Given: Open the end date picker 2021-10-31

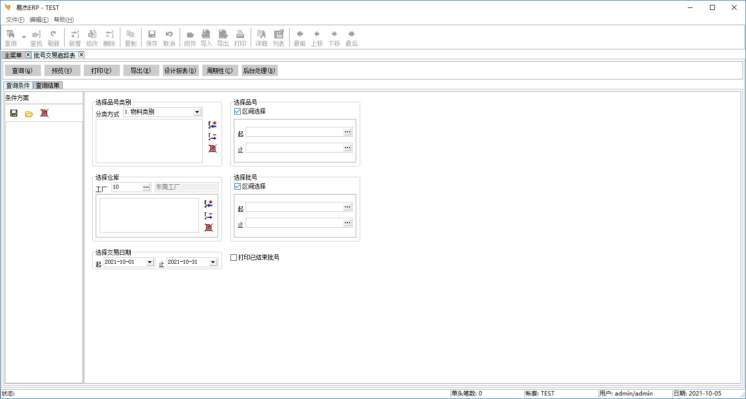Looking at the screenshot, I should (x=213, y=262).
